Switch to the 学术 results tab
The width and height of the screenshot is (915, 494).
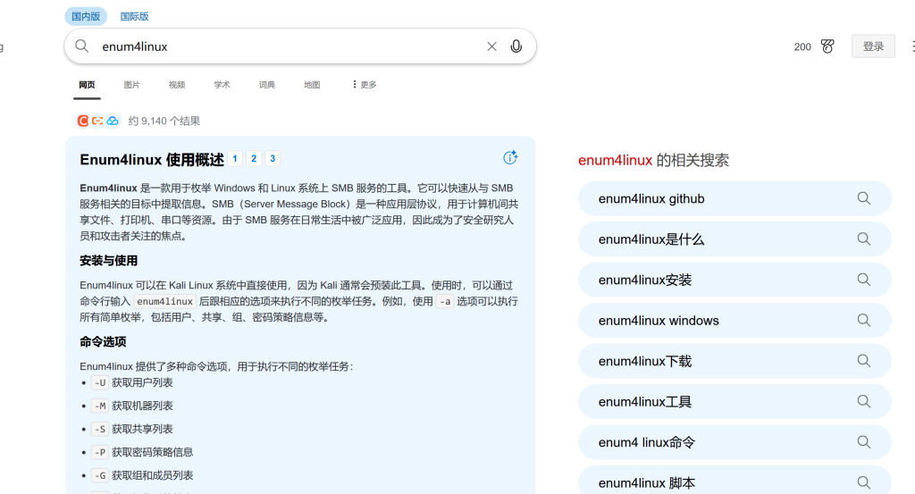click(x=222, y=85)
